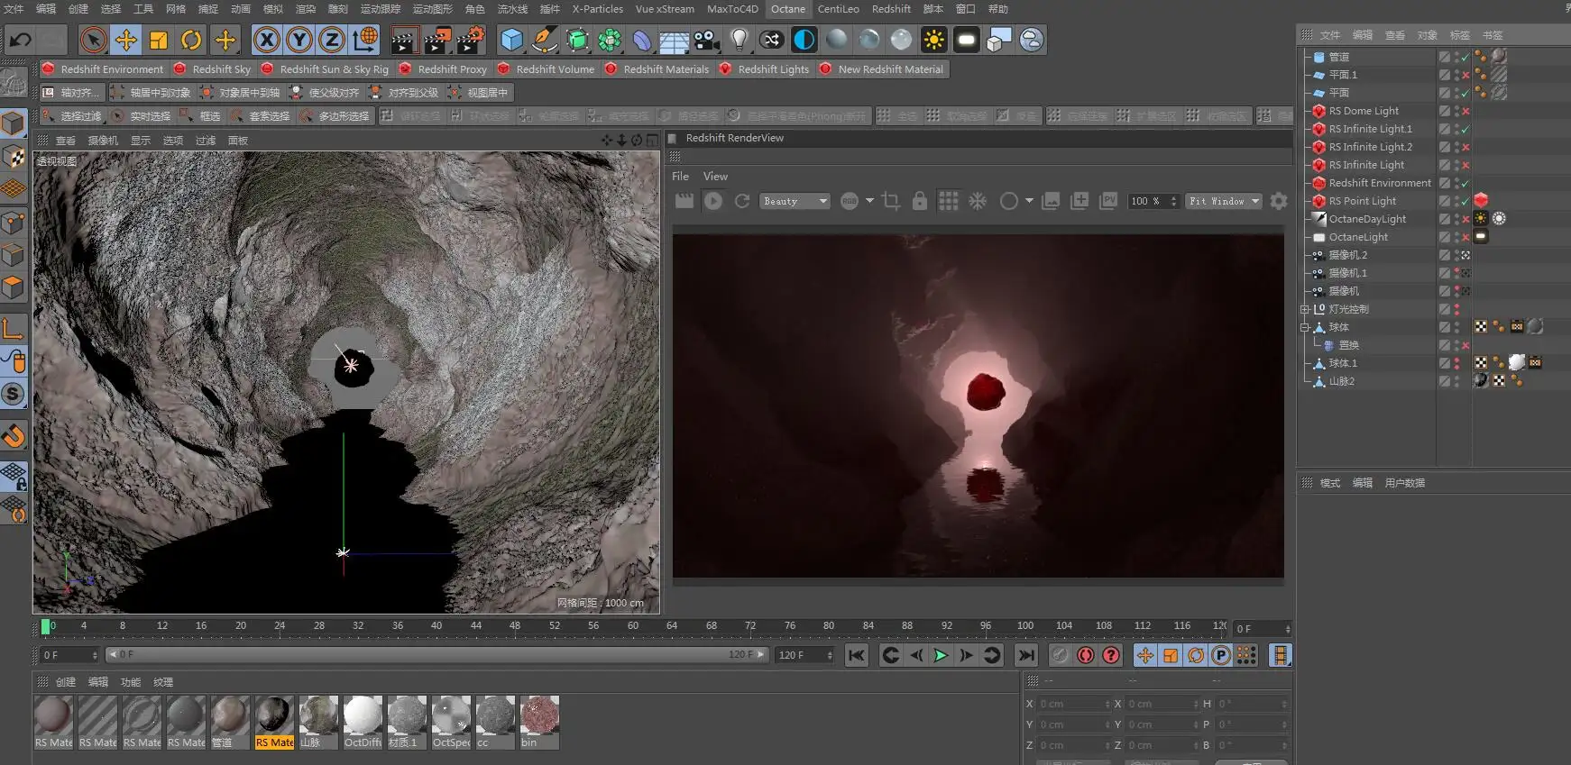Expand the 灯光绘制 tree node
This screenshot has width=1571, height=765.
[1304, 309]
